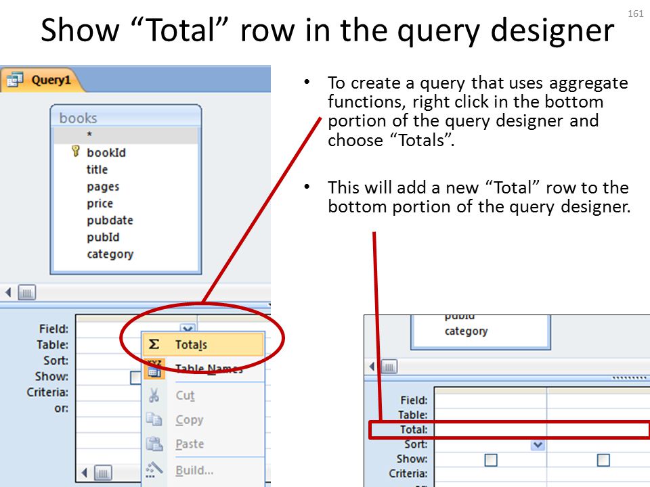Click the Copy pages icon
The width and height of the screenshot is (650, 487).
click(x=154, y=419)
